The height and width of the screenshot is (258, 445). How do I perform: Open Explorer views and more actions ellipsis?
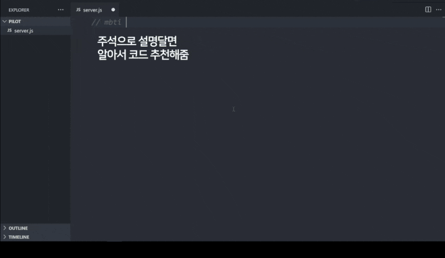(x=61, y=9)
